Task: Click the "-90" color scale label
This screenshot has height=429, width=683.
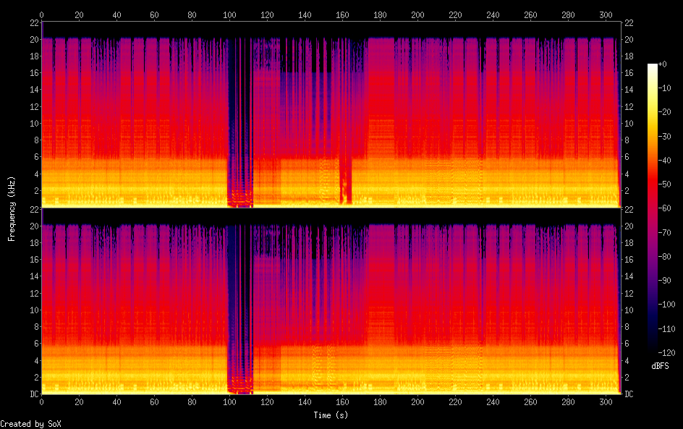Action: coord(664,281)
